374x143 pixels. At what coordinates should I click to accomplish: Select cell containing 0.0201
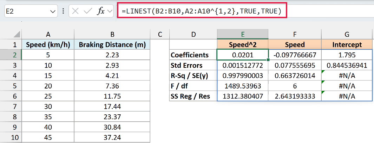point(243,55)
